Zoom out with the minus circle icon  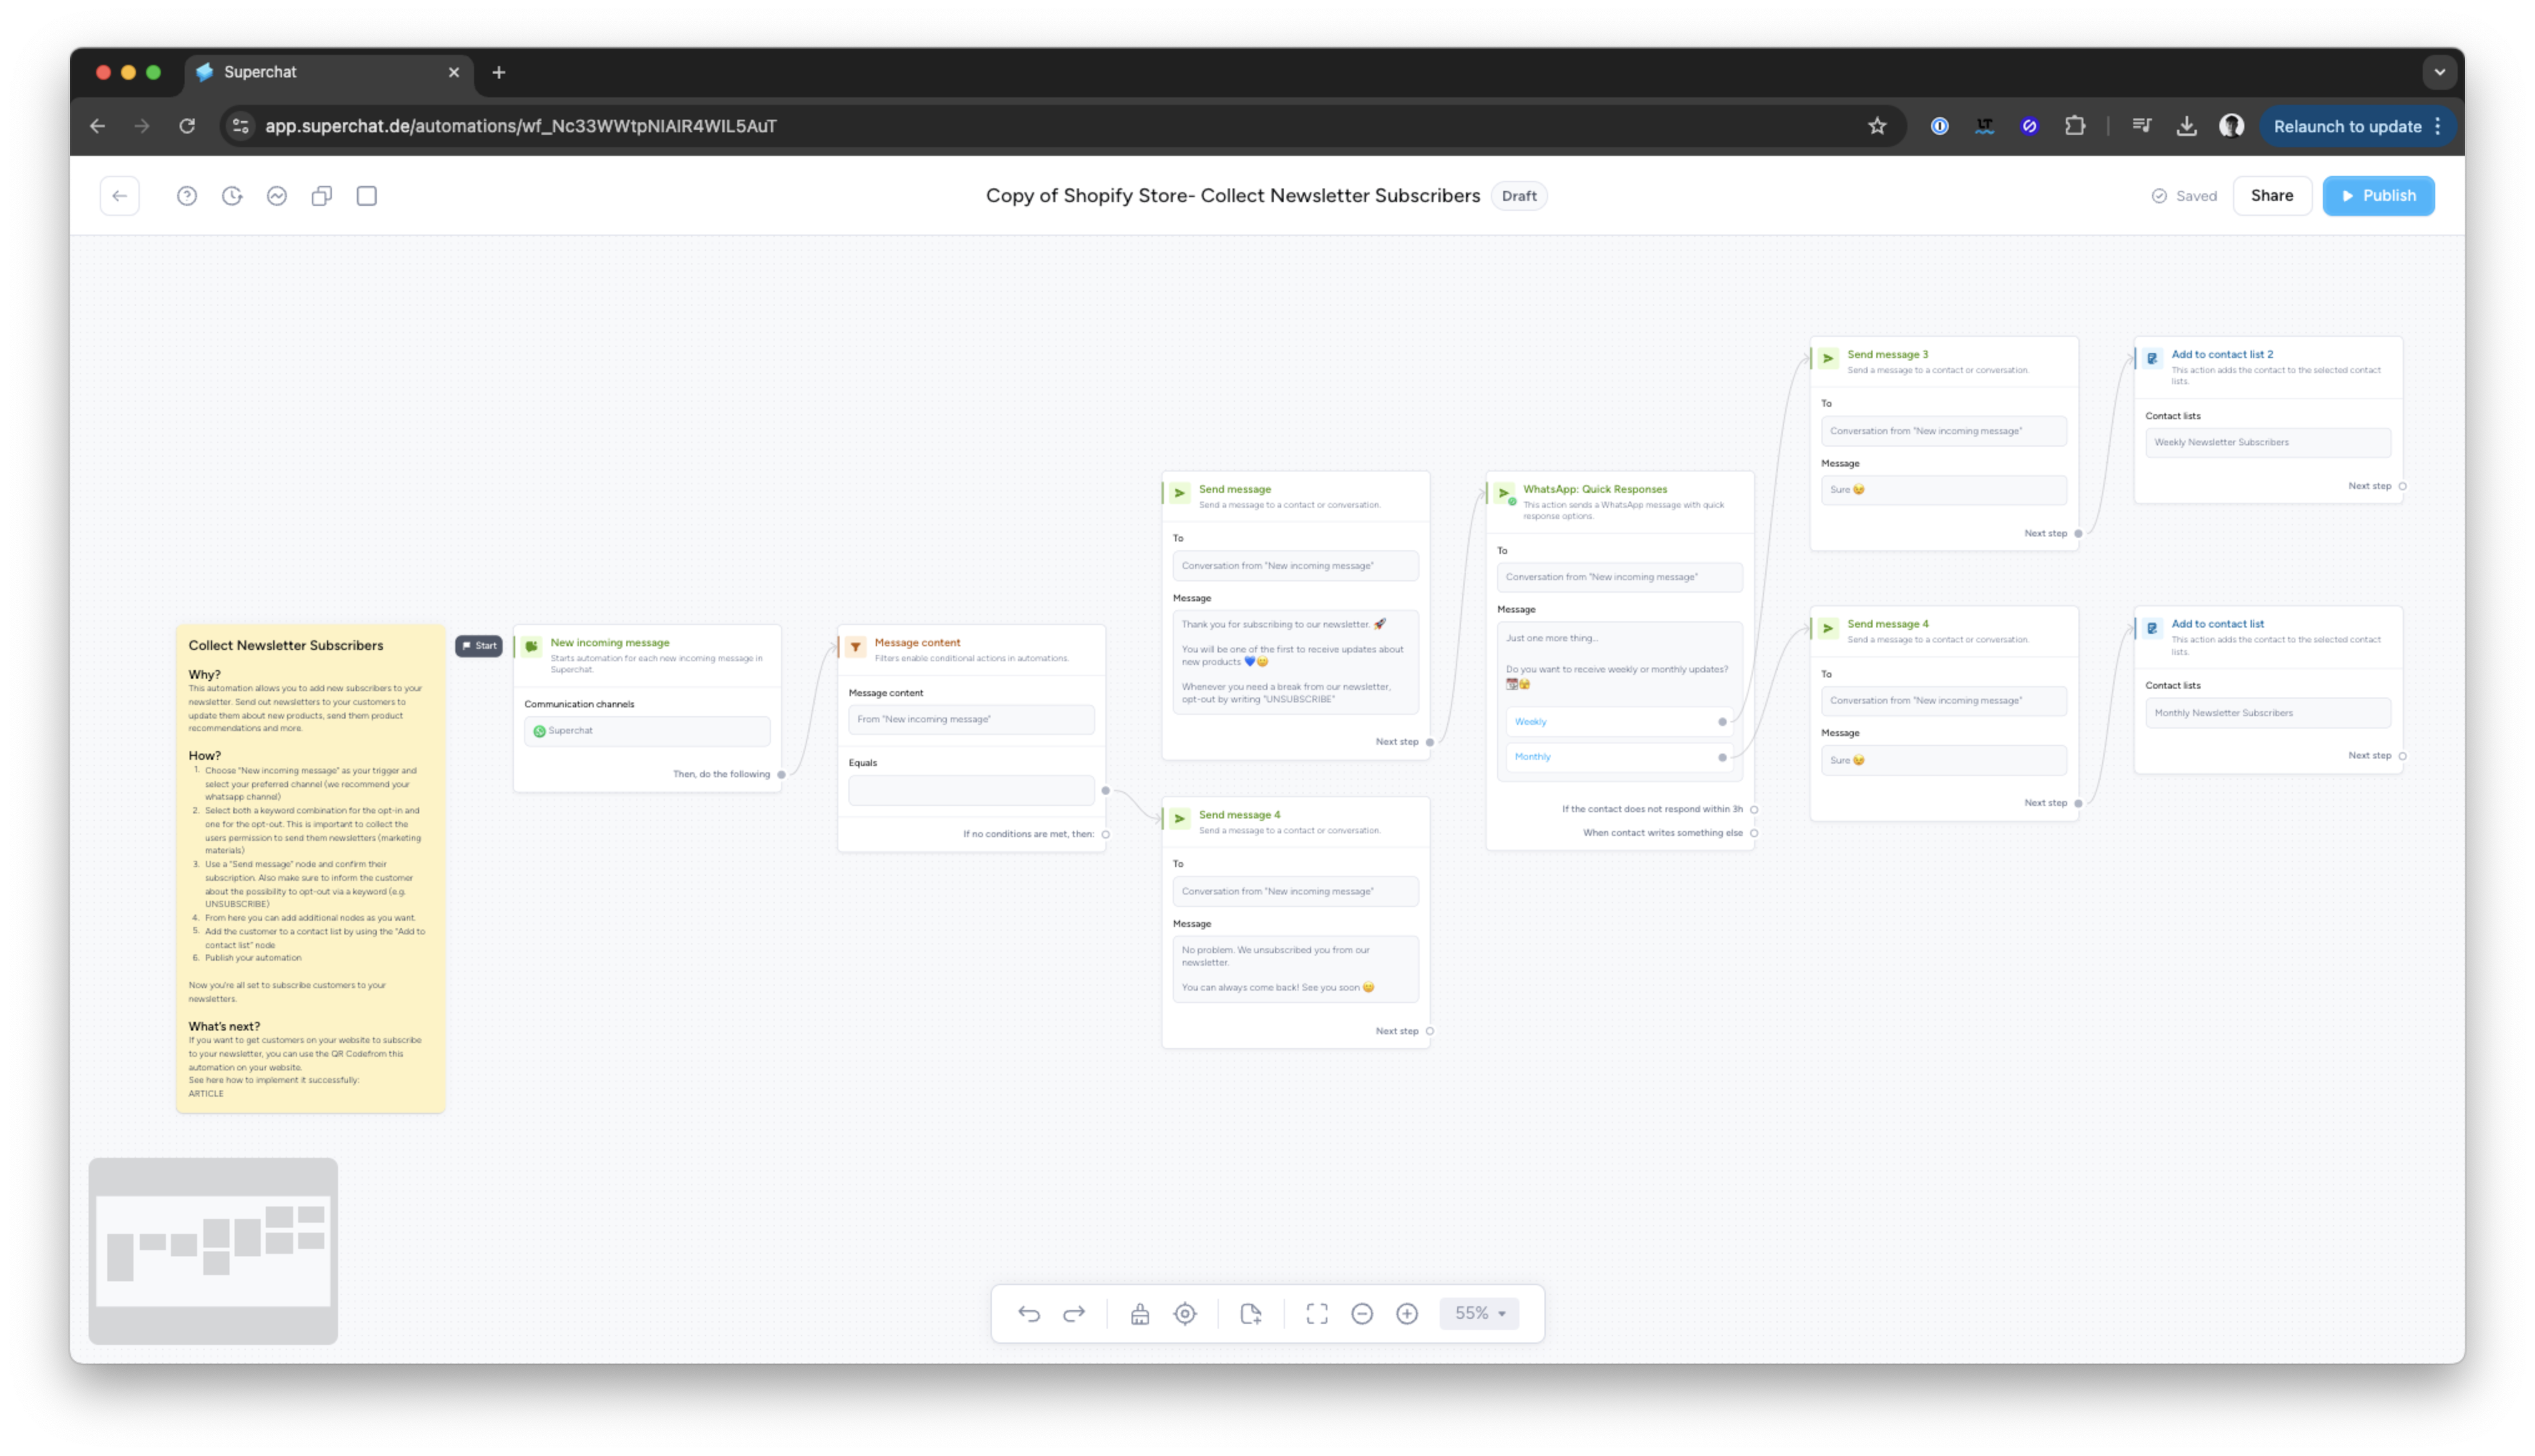(x=1362, y=1313)
